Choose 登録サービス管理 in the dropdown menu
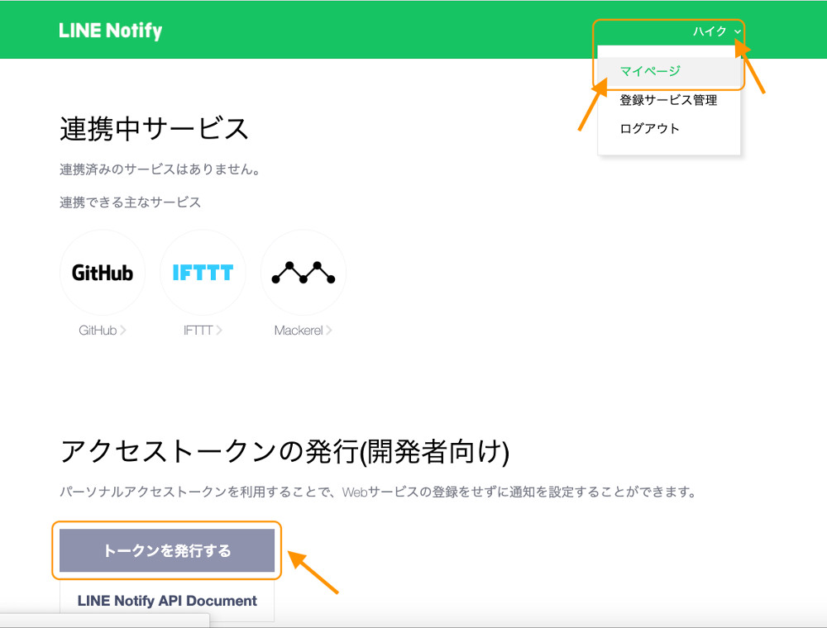The height and width of the screenshot is (628, 827). click(668, 100)
